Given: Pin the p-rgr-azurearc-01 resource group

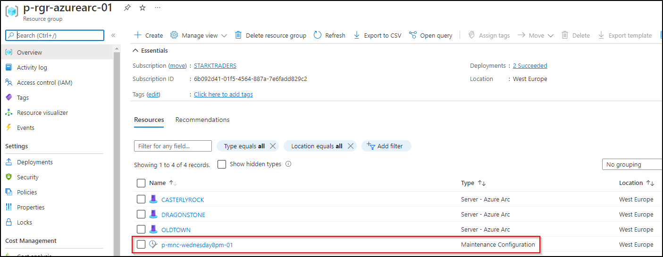Looking at the screenshot, I should pyautogui.click(x=127, y=8).
